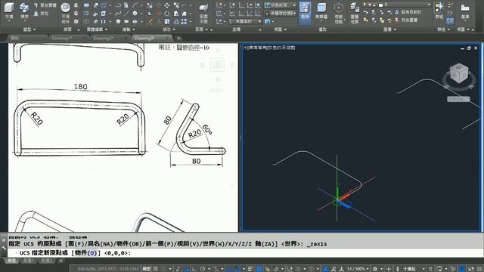This screenshot has height=272, width=484.
Task: Toggle grid display in status bar
Action: (x=157, y=269)
